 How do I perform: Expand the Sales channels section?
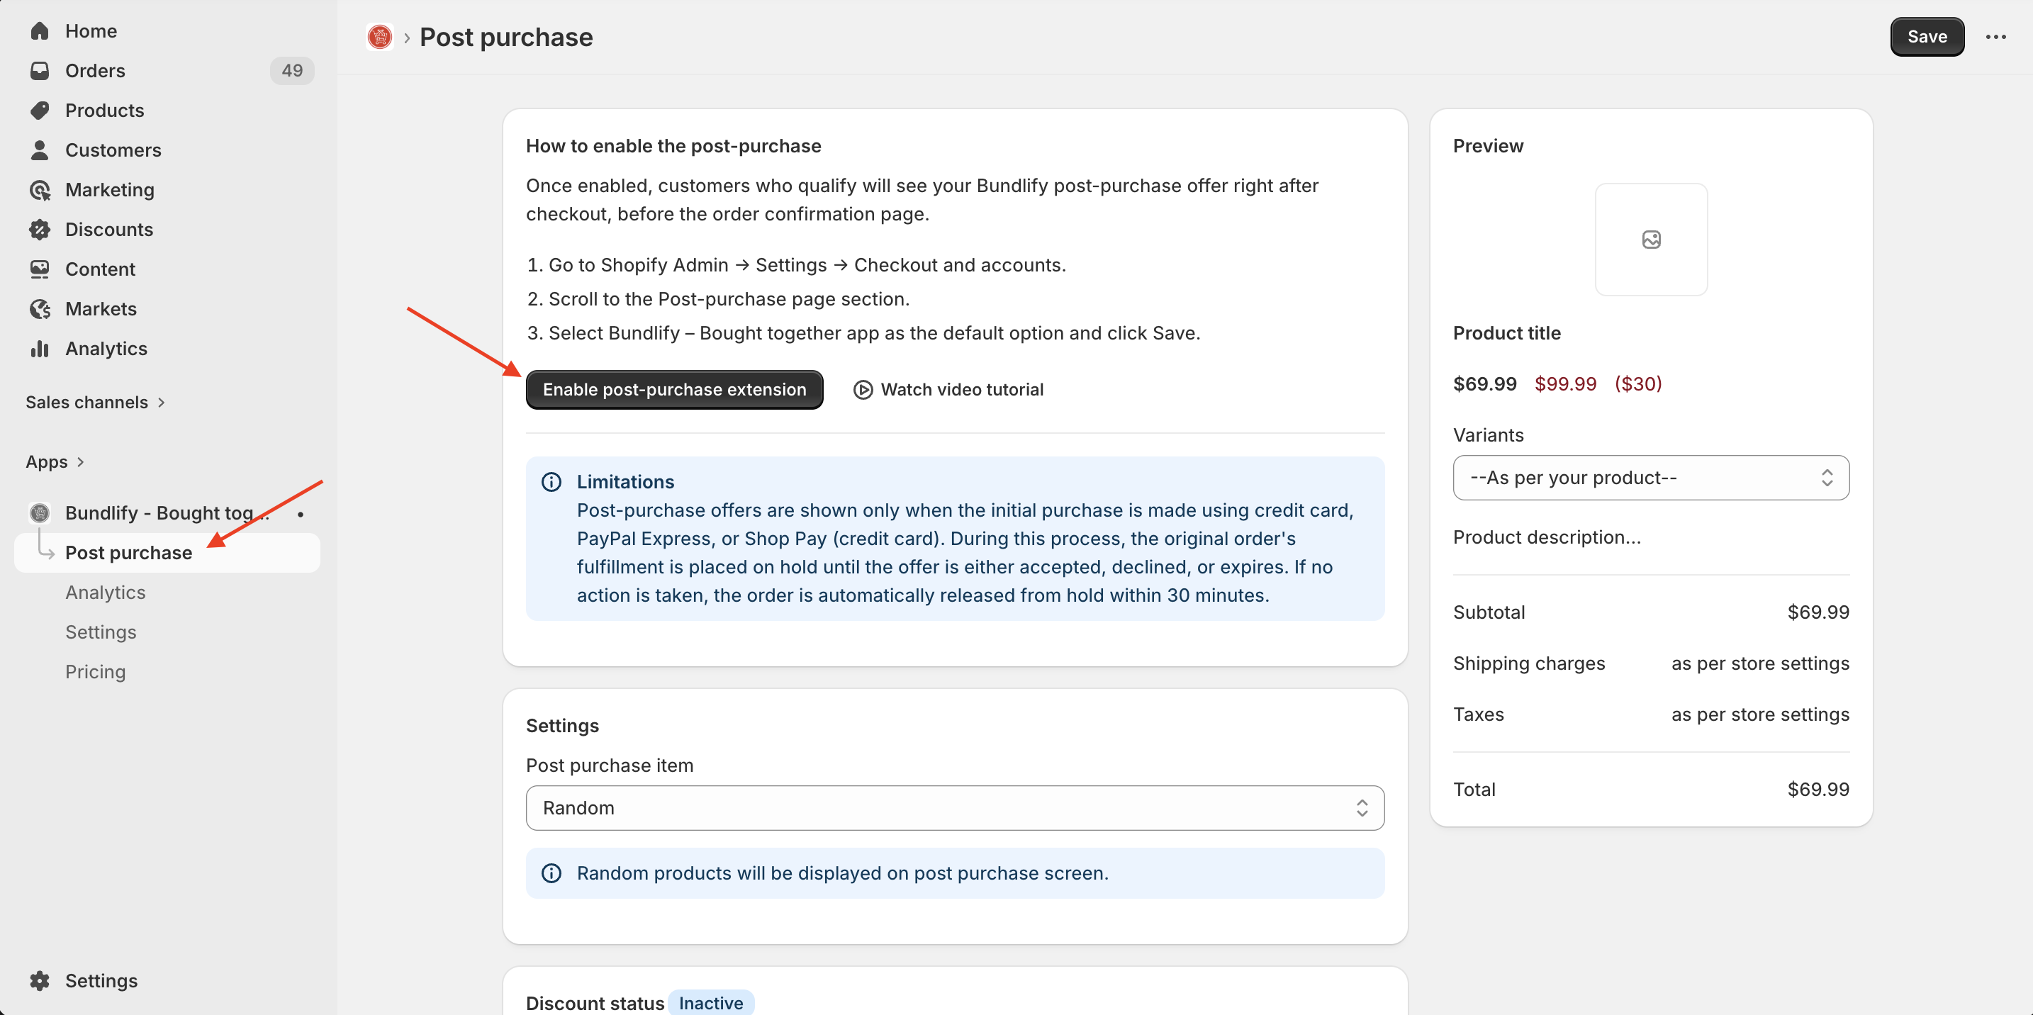tap(95, 402)
